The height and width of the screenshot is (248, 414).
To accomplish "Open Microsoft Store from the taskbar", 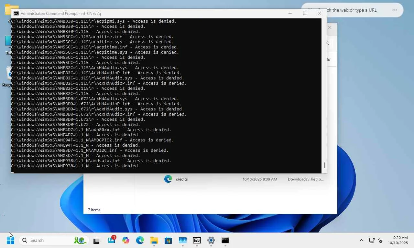I will tap(168, 240).
